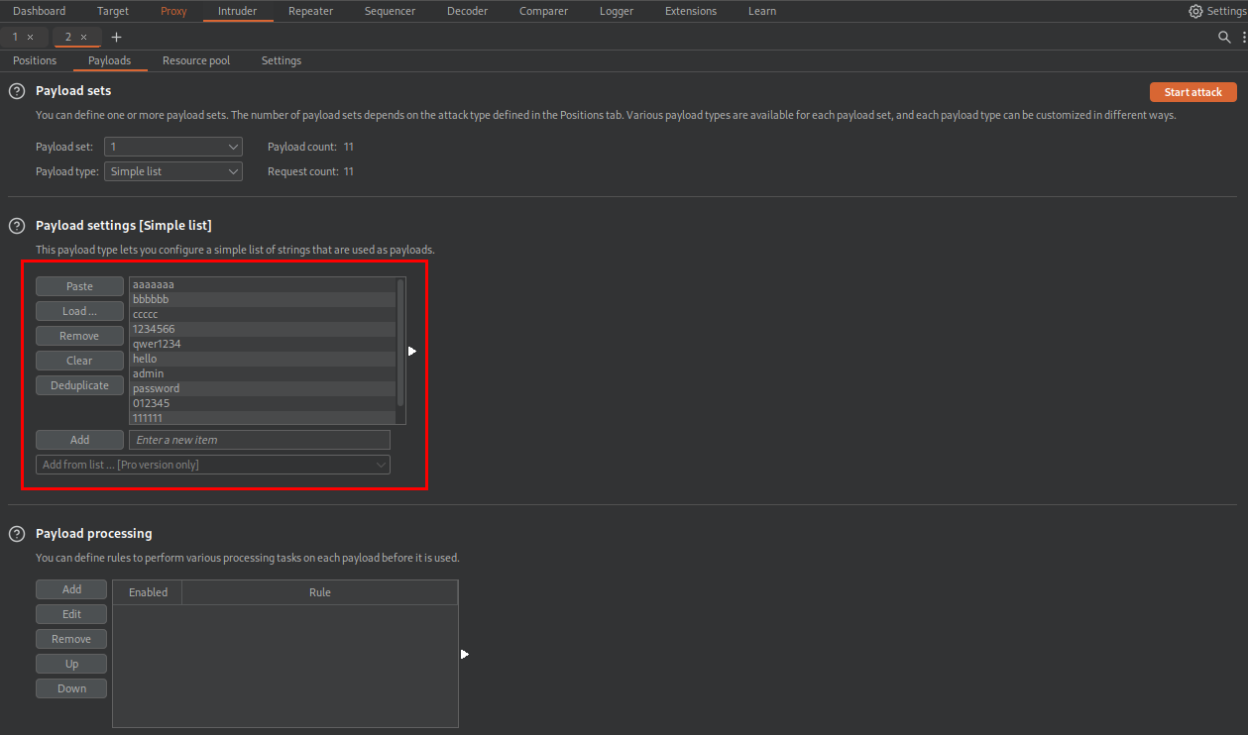Viewport: 1248px width, 735px height.
Task: Select payload 'qwer1234' in list
Action: (x=263, y=344)
